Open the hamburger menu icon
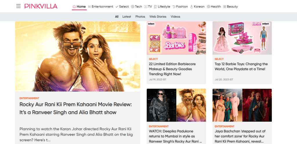This screenshot has width=297, height=144. 18,6
